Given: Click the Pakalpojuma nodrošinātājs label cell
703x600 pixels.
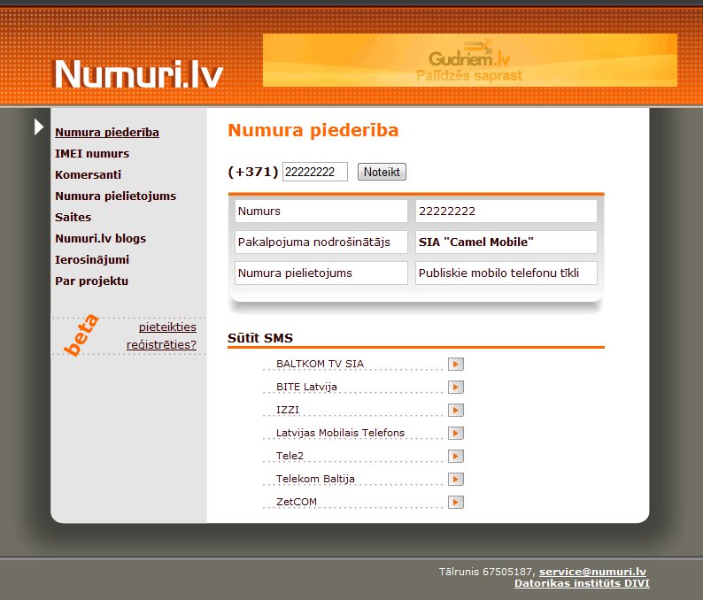Looking at the screenshot, I should point(321,242).
